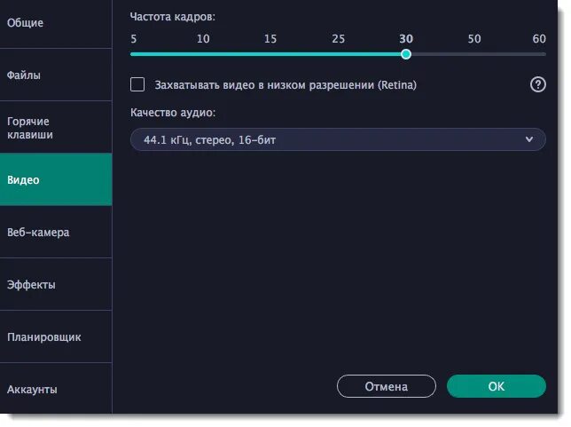Switch to the Файлы tab
571x427 pixels.
click(x=56, y=75)
